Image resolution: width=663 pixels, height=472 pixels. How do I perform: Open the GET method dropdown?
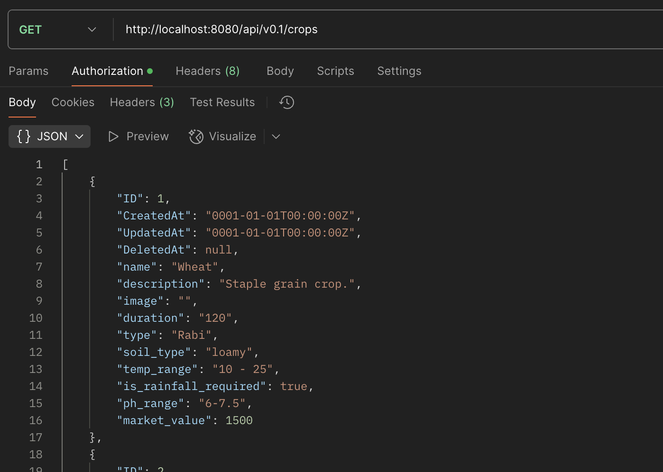point(57,29)
